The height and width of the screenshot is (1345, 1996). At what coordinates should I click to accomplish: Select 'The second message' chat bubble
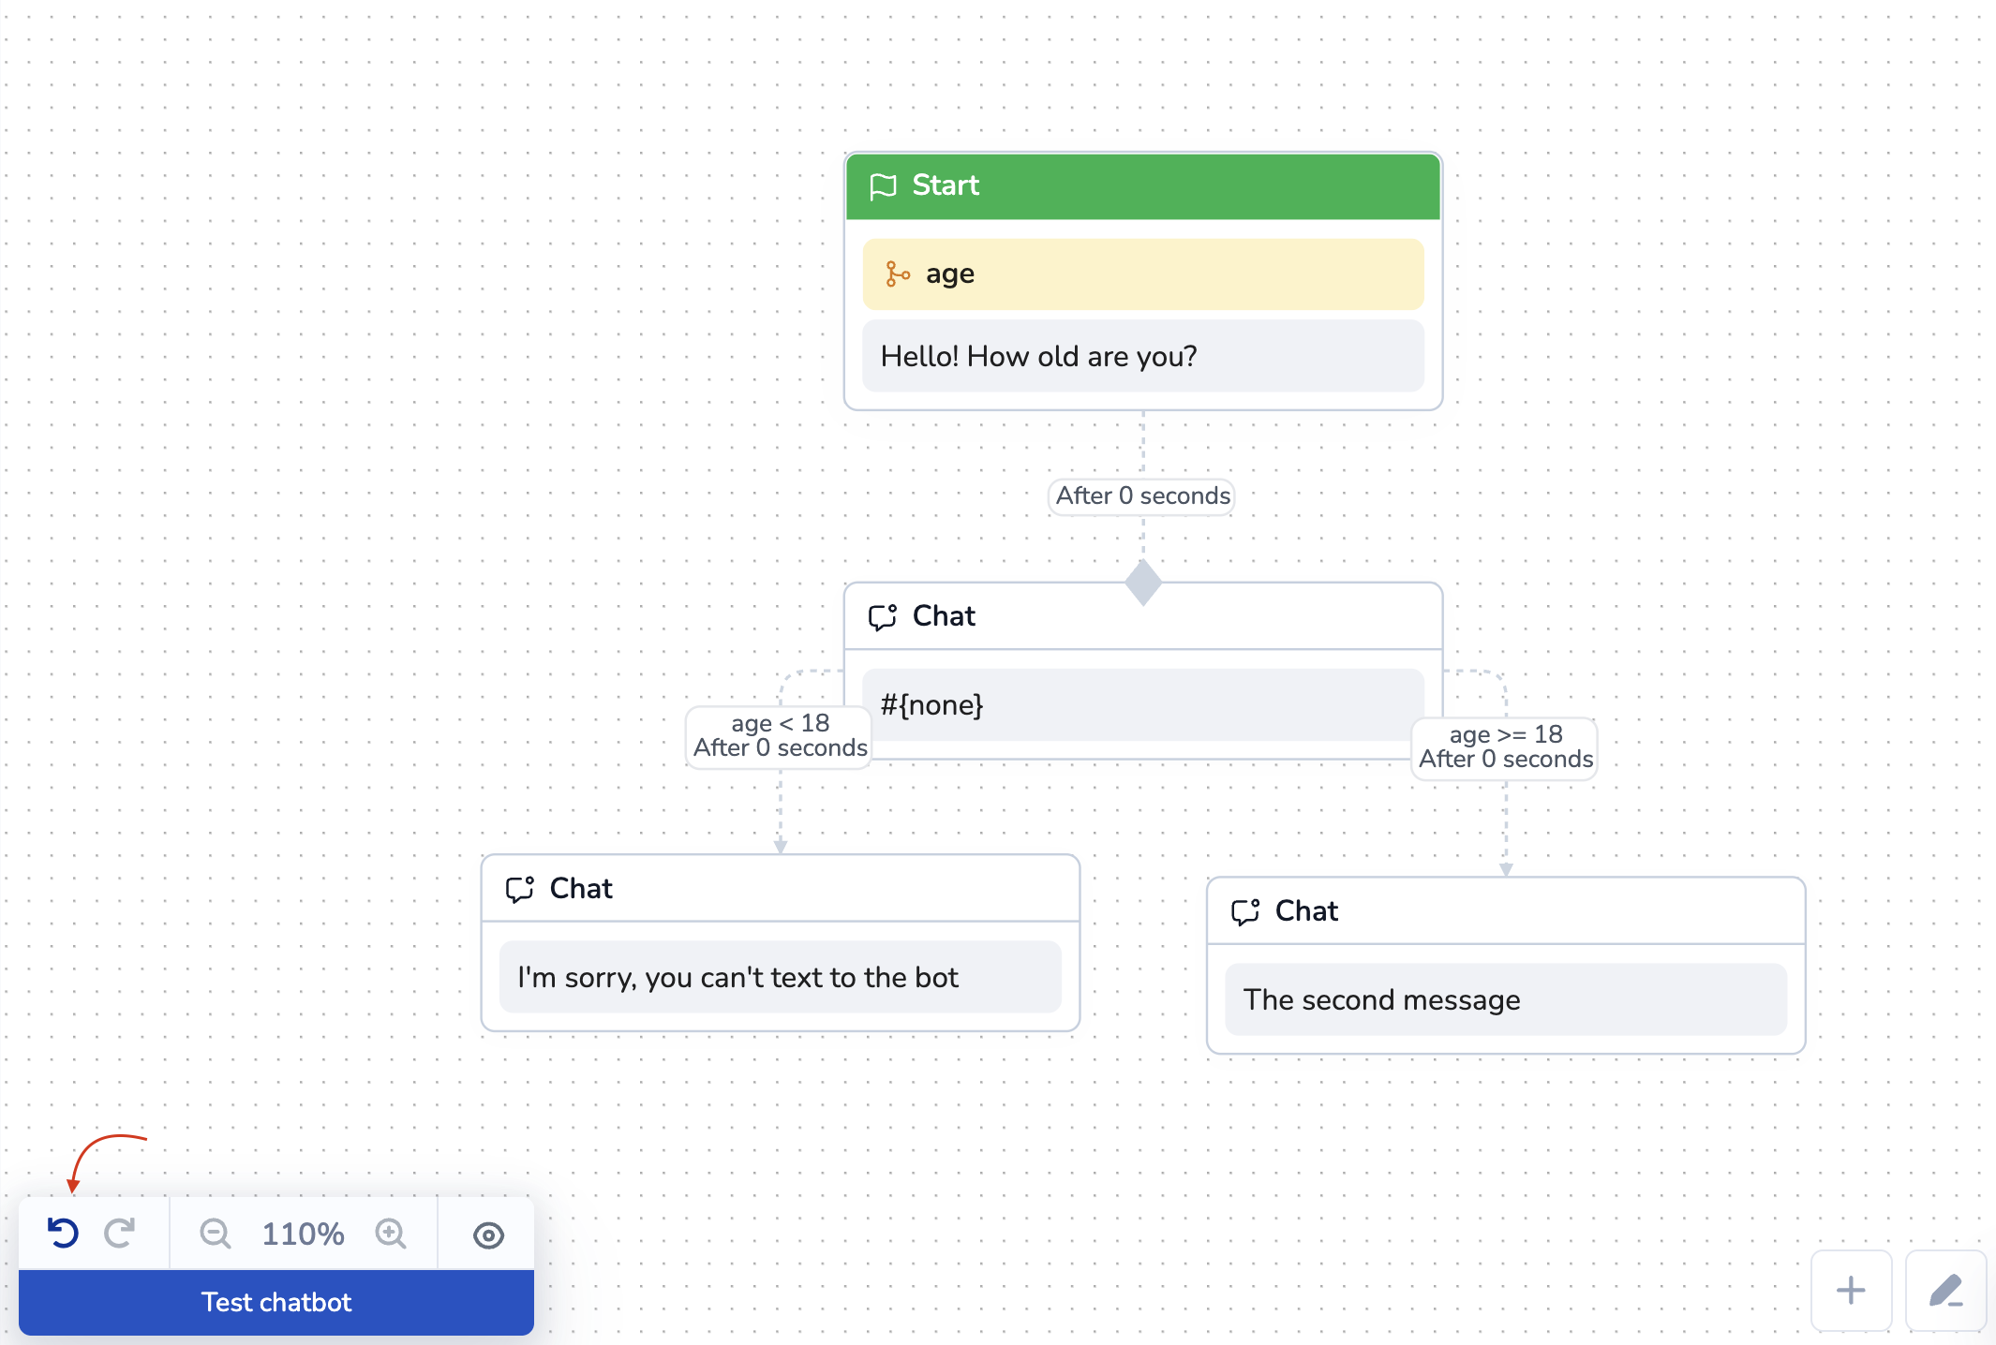[1505, 999]
